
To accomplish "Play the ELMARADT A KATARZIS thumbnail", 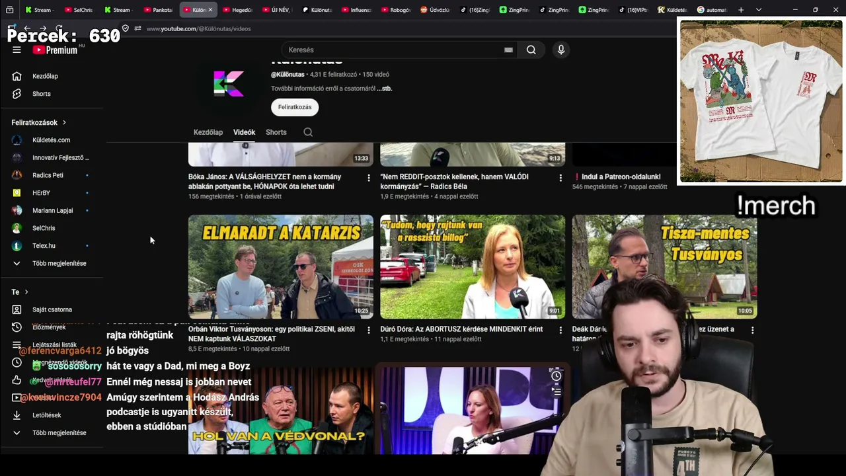I will 281,266.
